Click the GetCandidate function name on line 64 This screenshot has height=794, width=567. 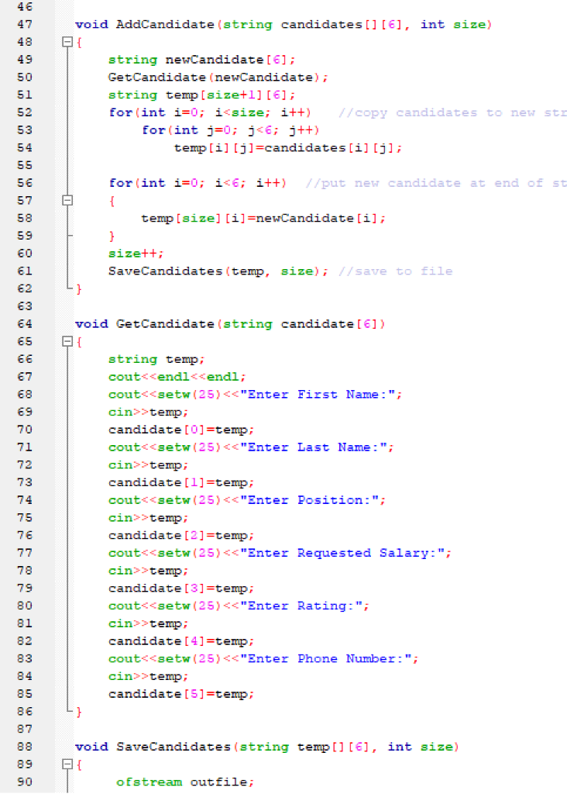[x=165, y=323]
